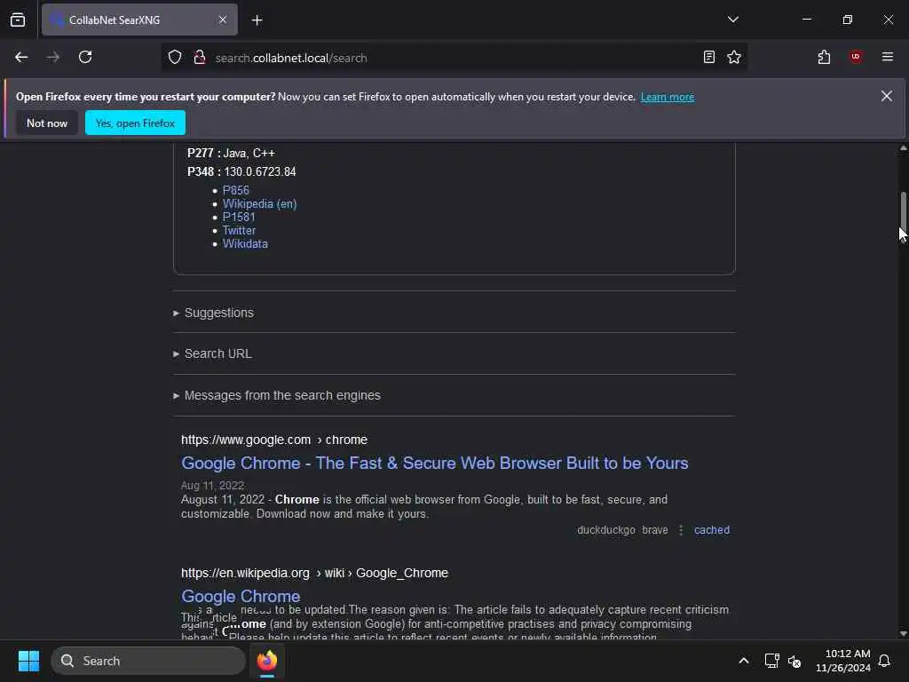Click Yes, open Firefox button

(135, 123)
